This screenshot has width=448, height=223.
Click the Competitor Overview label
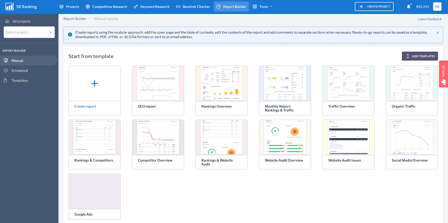pos(155,160)
